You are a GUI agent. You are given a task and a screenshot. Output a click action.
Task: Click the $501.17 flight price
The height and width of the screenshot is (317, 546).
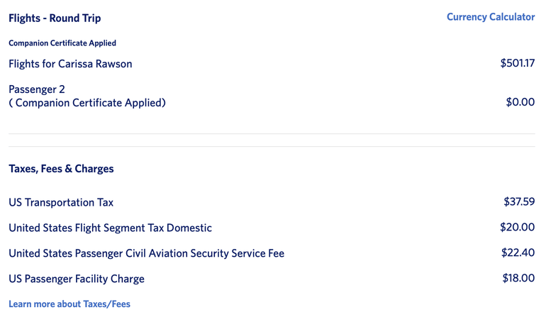pyautogui.click(x=517, y=63)
